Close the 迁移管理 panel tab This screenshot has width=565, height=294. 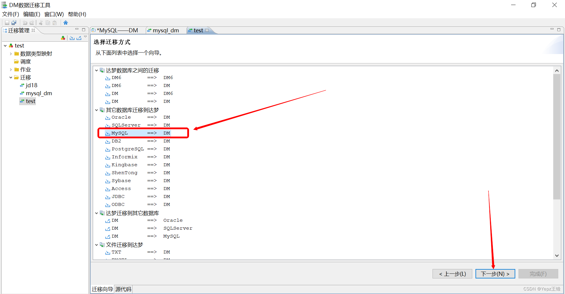[x=33, y=30]
